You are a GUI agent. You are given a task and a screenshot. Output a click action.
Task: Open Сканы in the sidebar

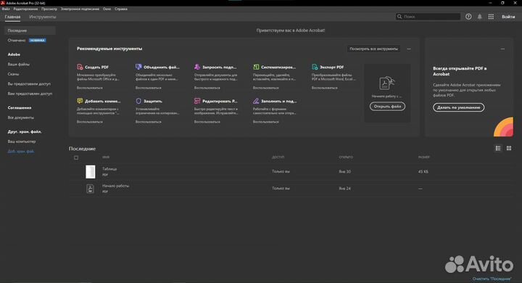[13, 74]
